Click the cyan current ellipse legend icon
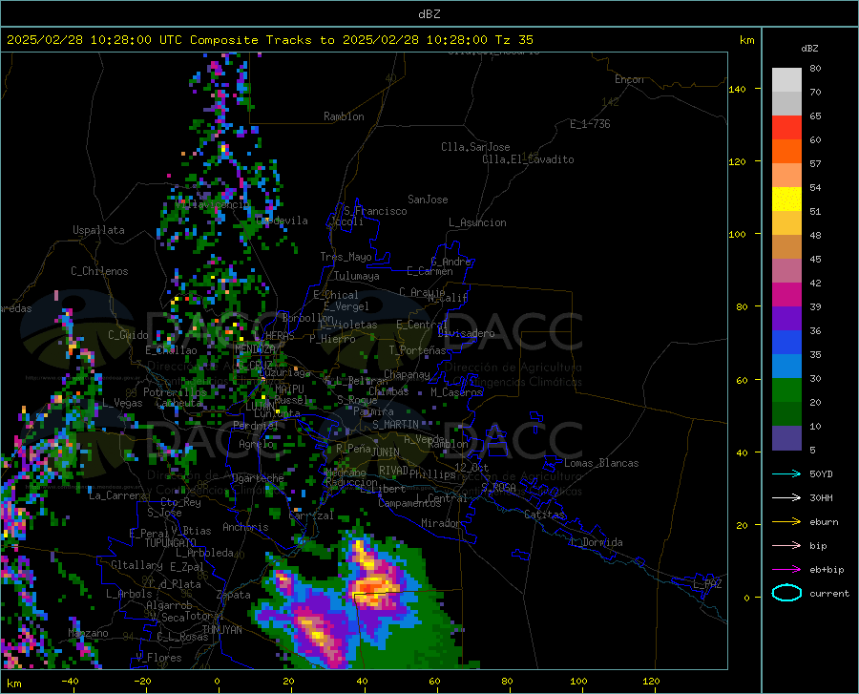859x694 pixels. tap(786, 593)
